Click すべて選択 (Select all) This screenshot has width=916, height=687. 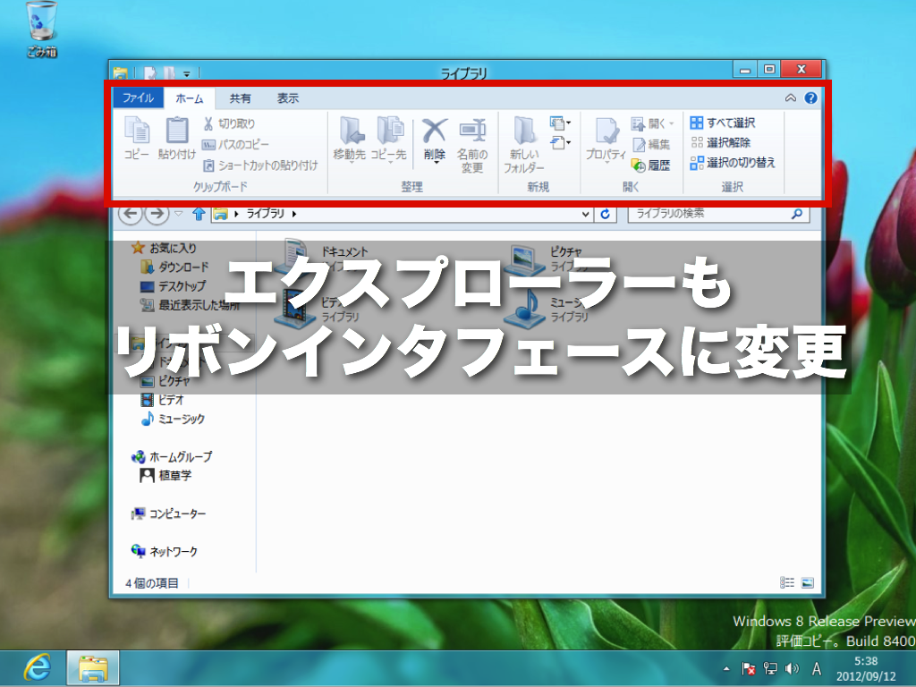723,123
